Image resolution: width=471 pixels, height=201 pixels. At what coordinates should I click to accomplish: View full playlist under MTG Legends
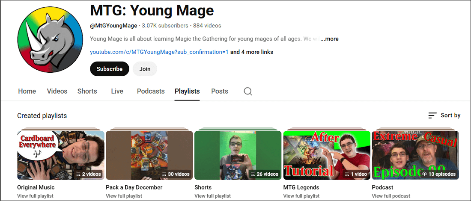[301, 196]
